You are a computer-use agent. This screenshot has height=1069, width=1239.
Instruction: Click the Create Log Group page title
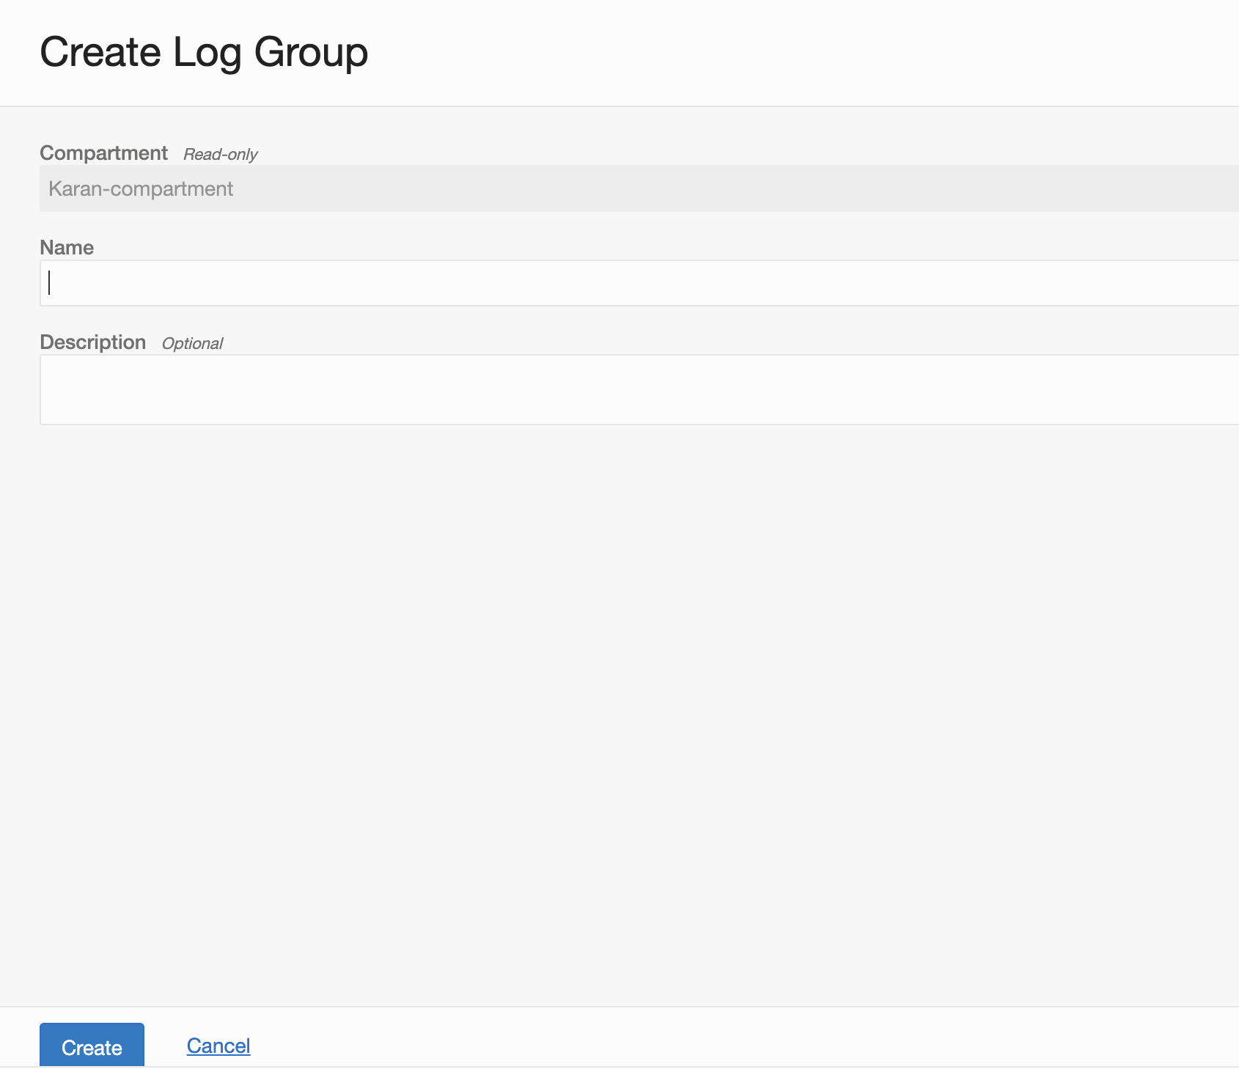(x=204, y=51)
